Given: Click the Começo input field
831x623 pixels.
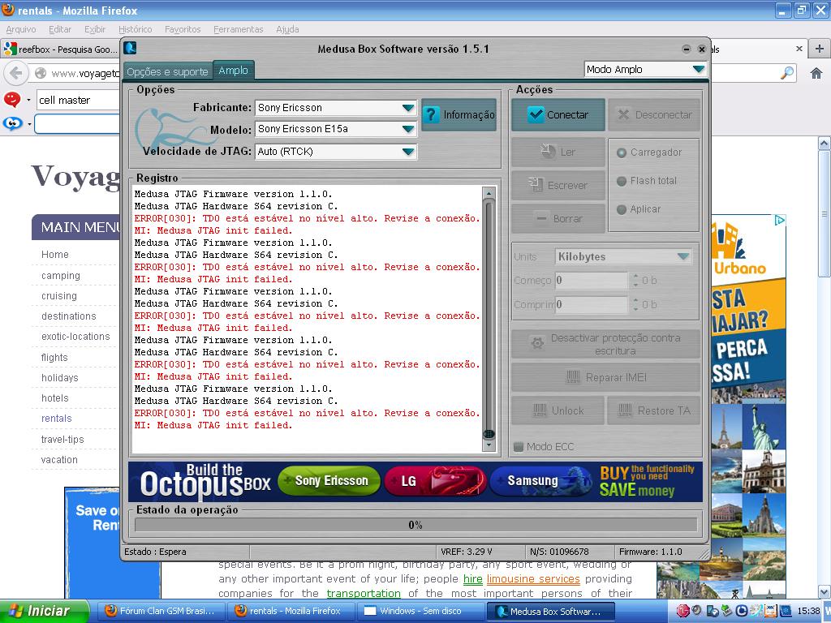Looking at the screenshot, I should click(592, 280).
